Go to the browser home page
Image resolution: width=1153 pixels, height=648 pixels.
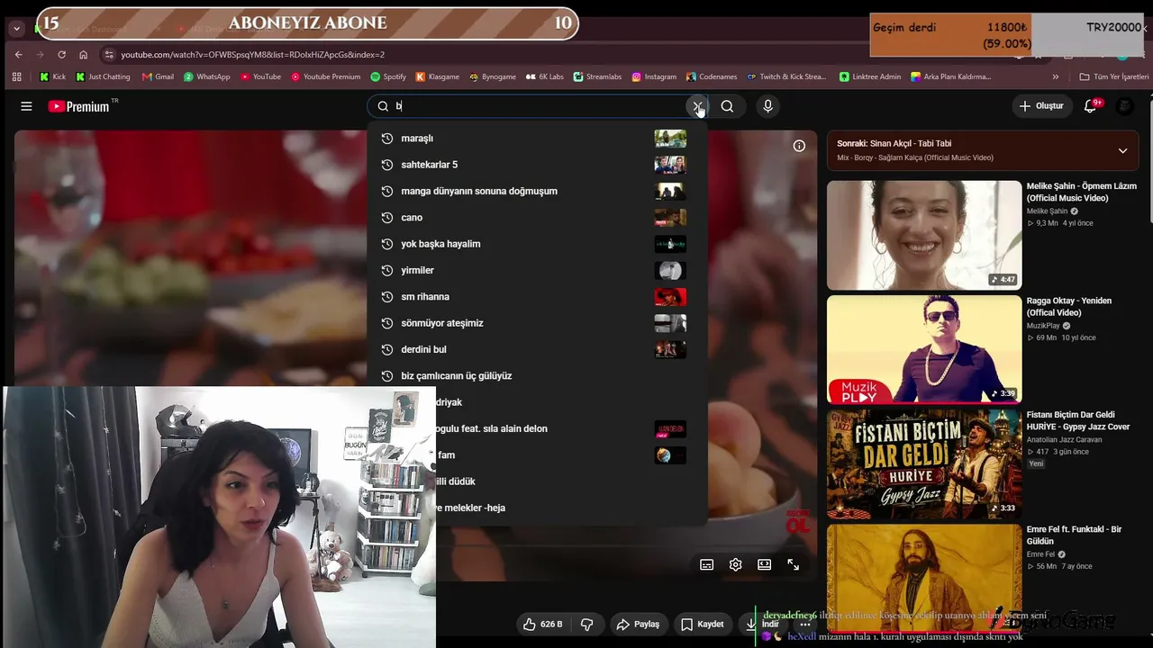click(x=83, y=54)
